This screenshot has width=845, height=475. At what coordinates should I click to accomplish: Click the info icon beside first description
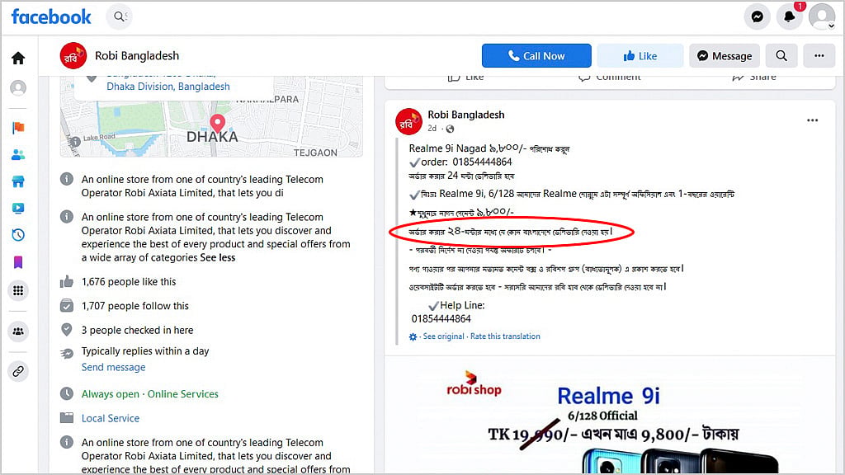[x=67, y=179]
